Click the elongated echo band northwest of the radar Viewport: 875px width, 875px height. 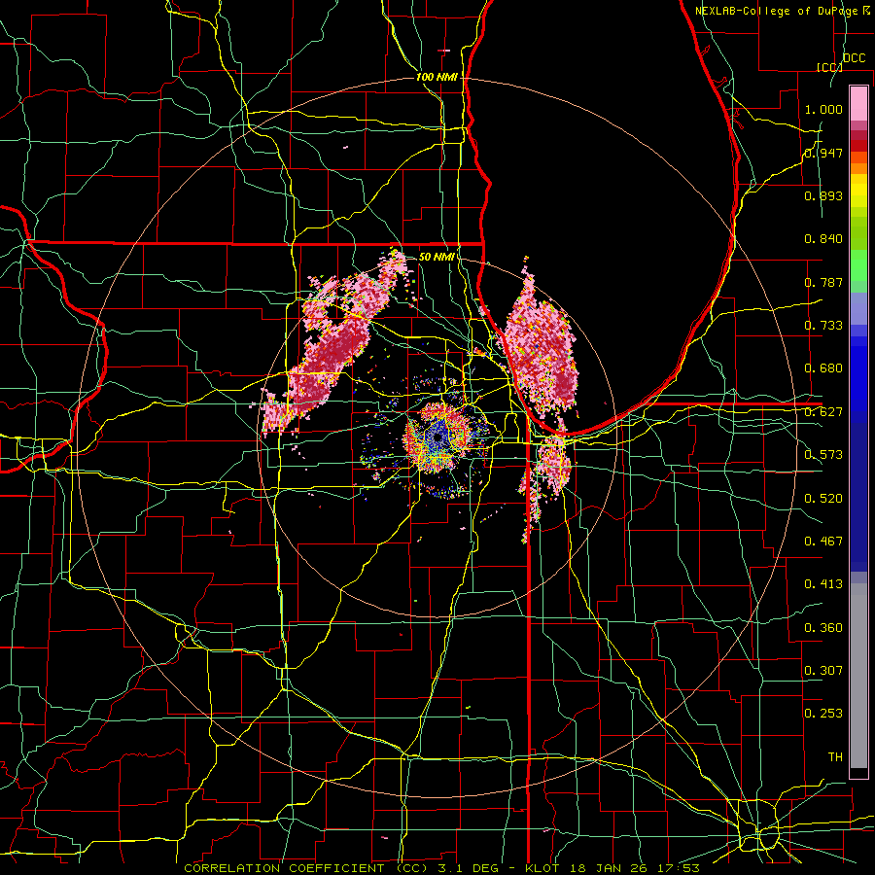pos(334,346)
